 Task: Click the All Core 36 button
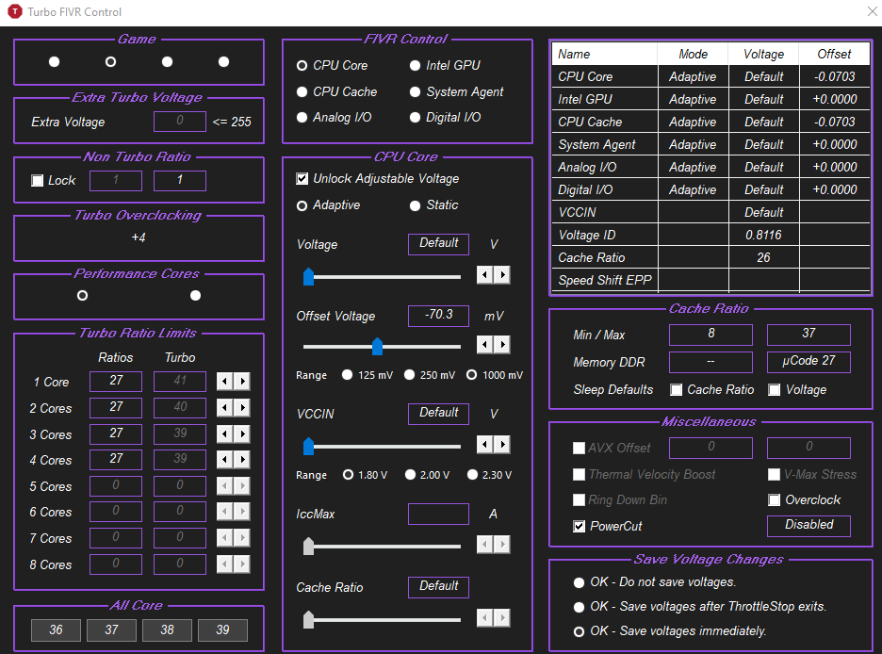point(56,629)
